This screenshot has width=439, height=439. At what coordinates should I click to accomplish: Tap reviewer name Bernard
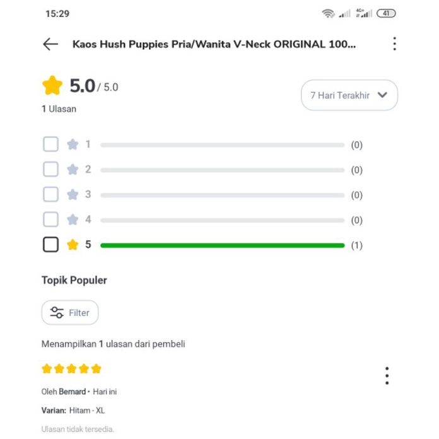pos(73,392)
